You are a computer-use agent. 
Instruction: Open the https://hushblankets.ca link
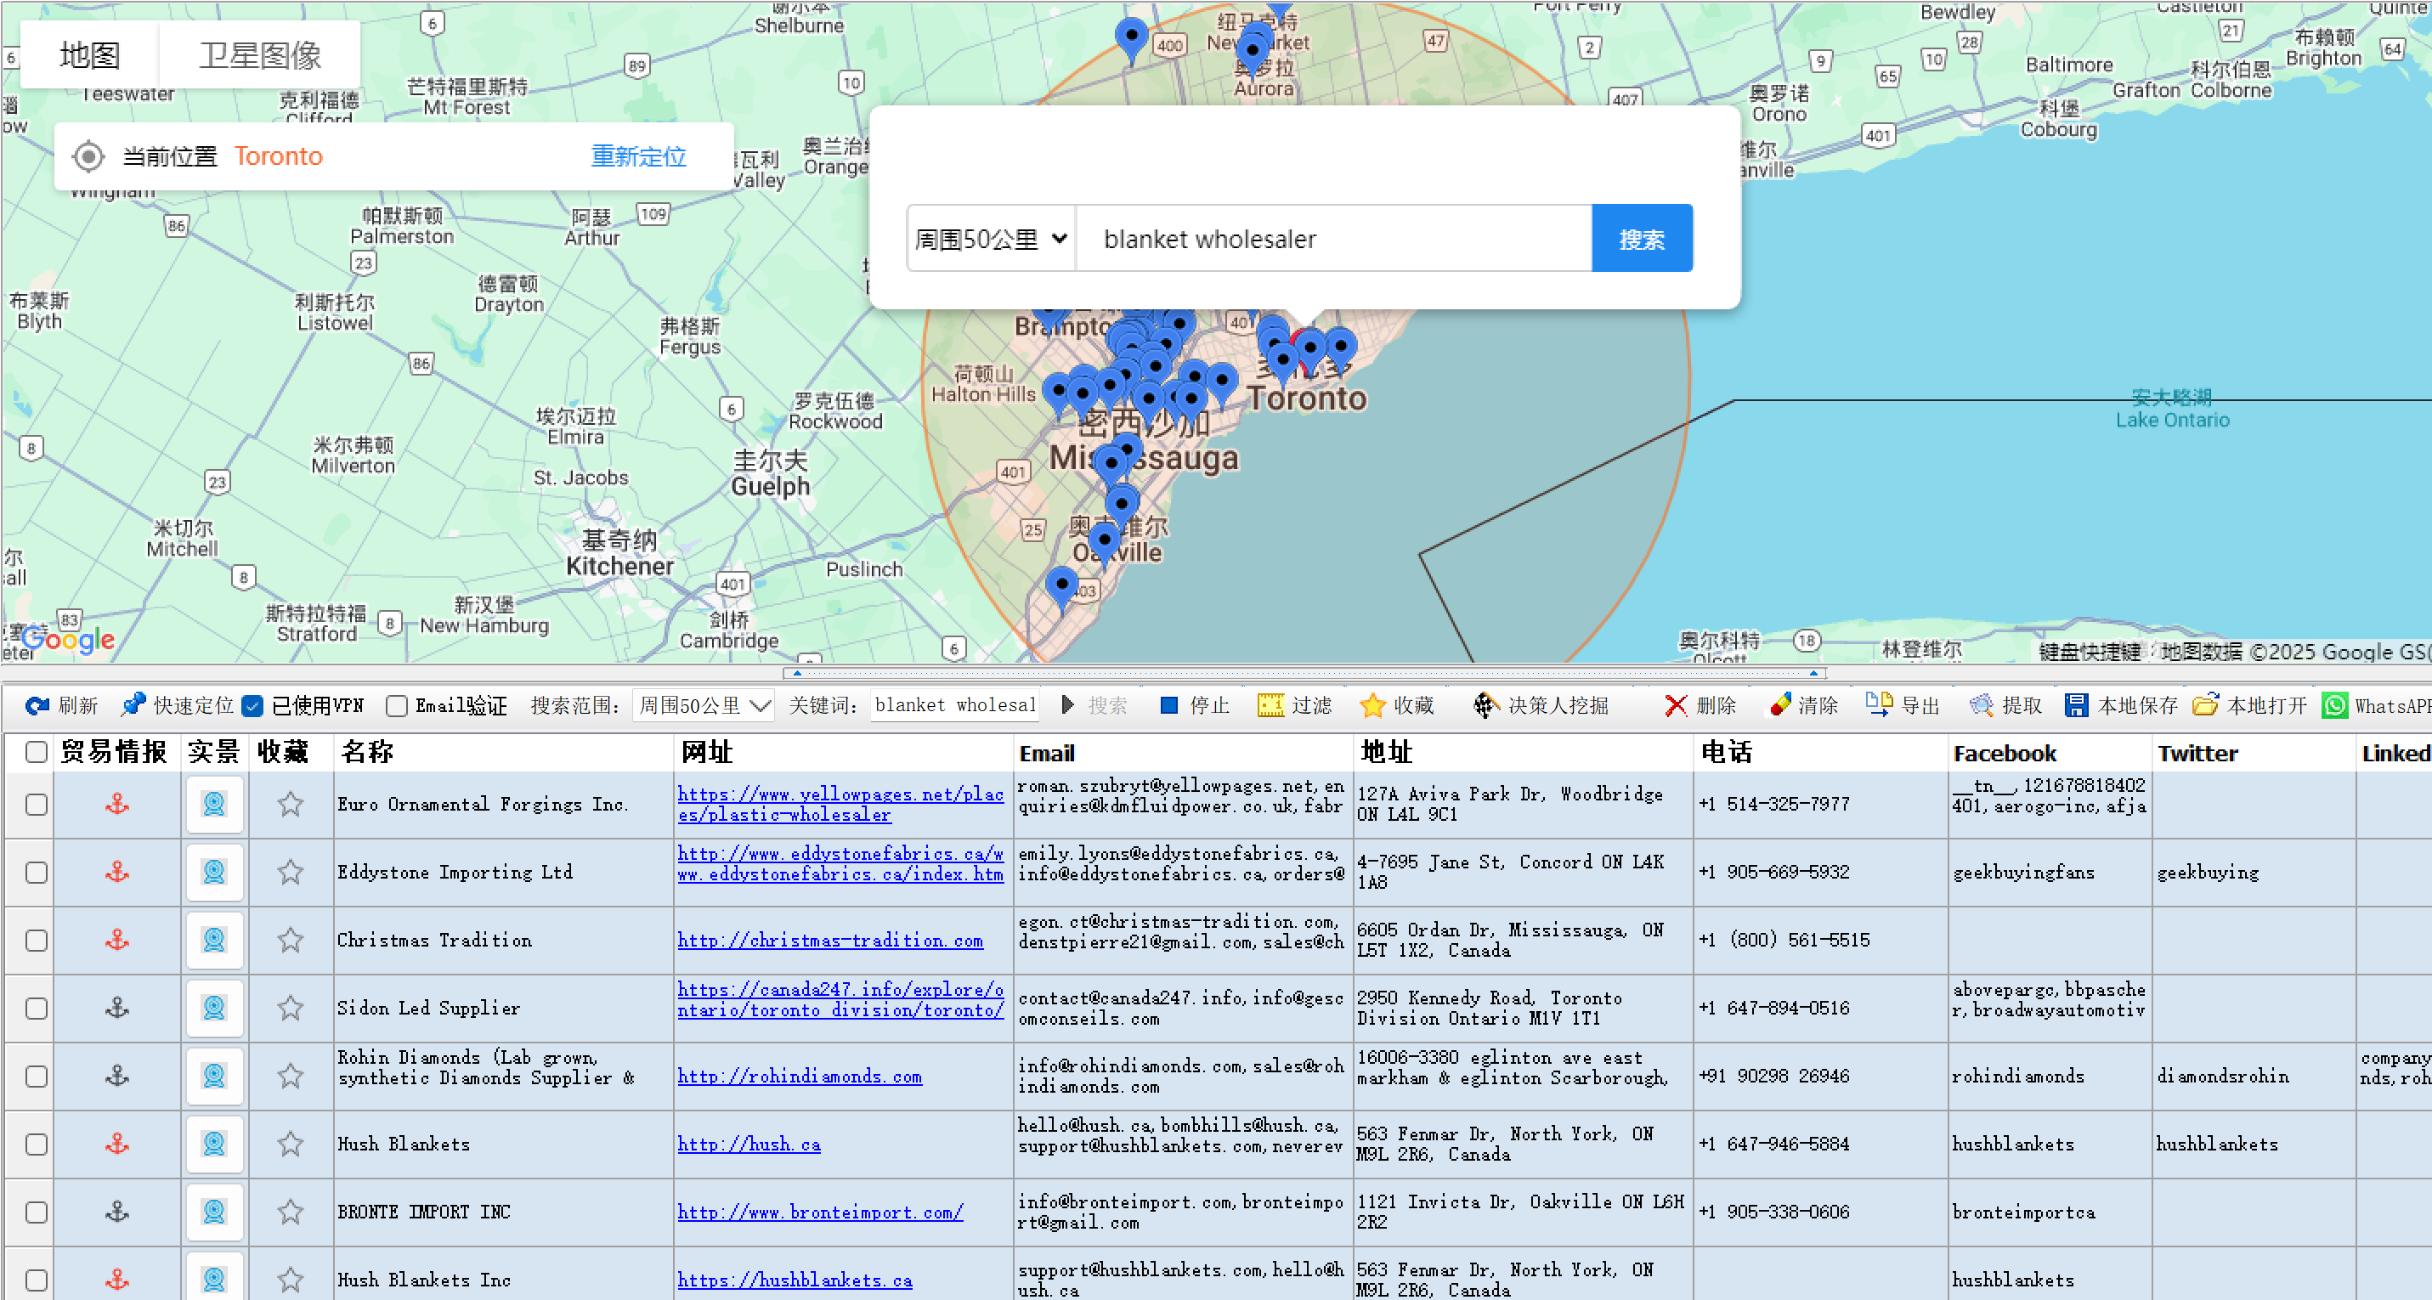[795, 1280]
